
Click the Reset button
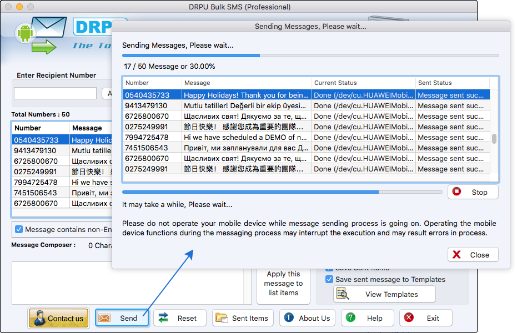pos(180,318)
